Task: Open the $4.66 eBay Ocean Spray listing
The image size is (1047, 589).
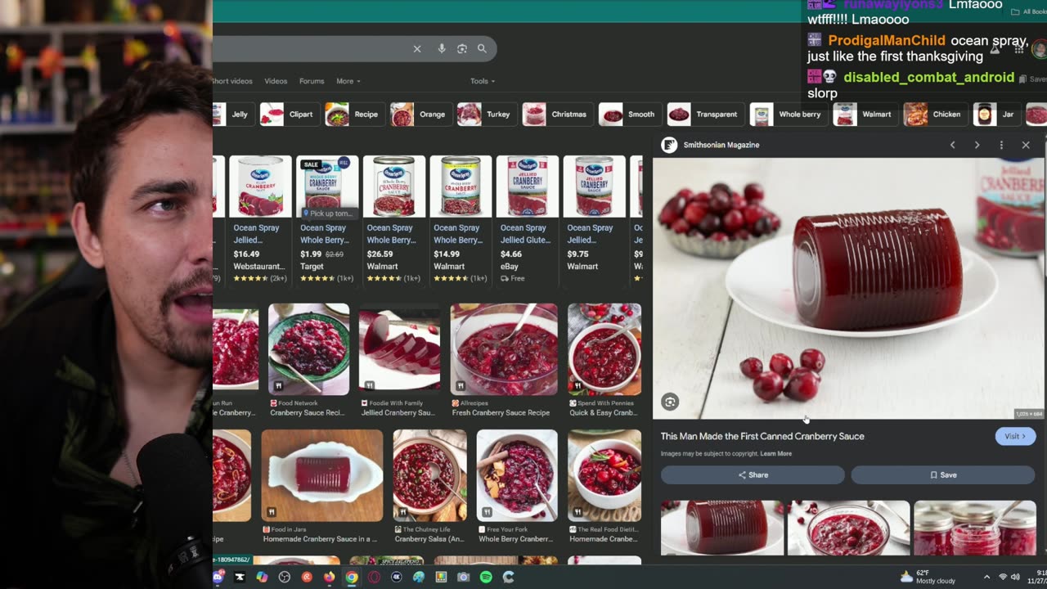Action: click(x=528, y=219)
